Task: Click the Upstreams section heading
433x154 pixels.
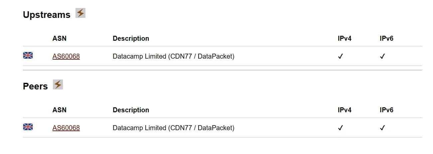Action: 47,15
